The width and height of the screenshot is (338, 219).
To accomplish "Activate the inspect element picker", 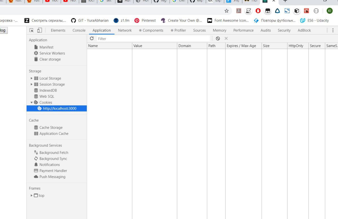I will [x=32, y=30].
